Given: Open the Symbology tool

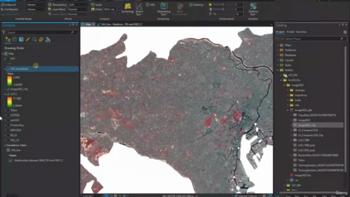Looking at the screenshot, I should pyautogui.click(x=127, y=9).
